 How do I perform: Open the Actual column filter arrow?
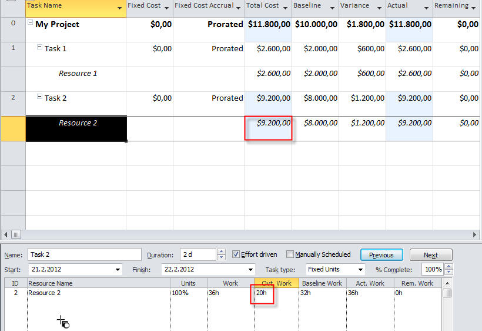426,8
